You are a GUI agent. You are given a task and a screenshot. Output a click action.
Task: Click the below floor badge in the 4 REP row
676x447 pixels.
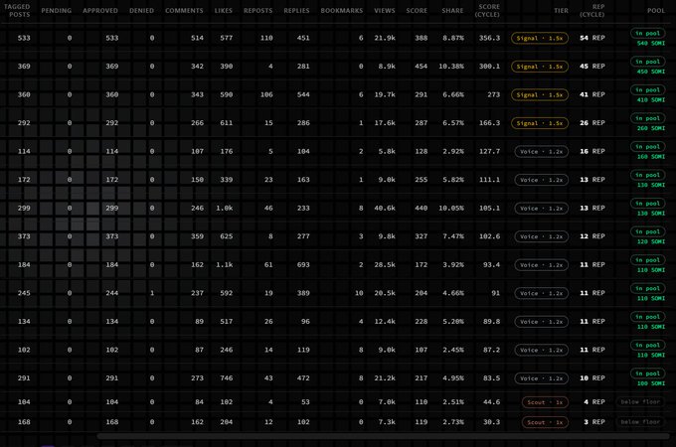tap(640, 401)
